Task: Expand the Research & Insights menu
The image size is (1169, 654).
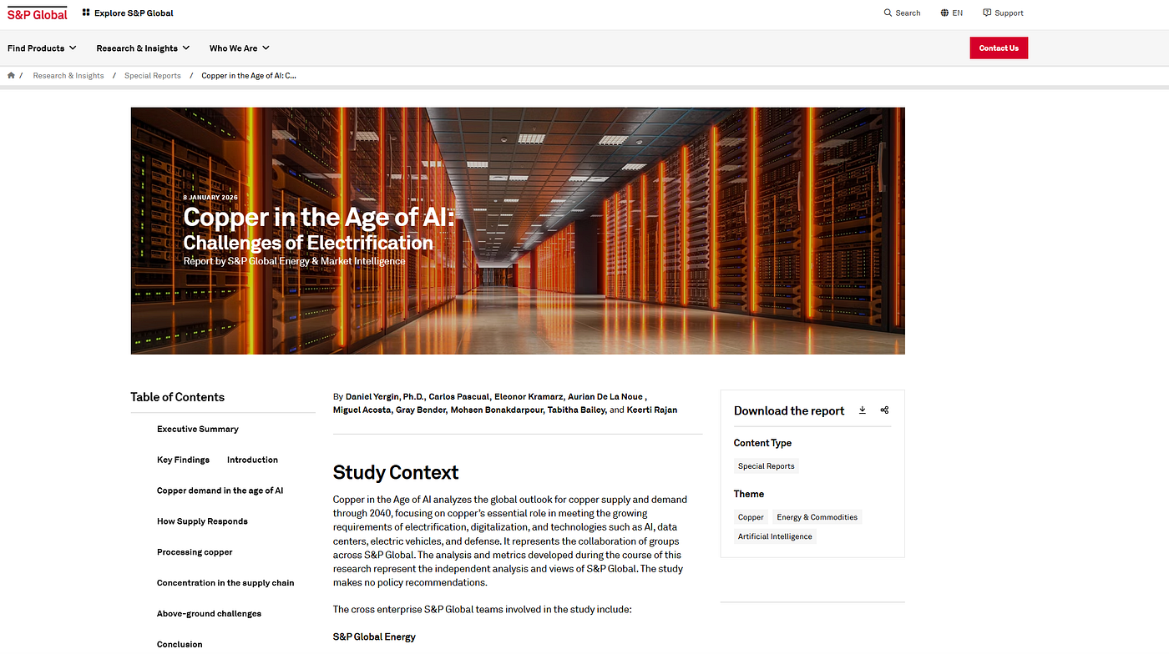Action: [x=143, y=48]
